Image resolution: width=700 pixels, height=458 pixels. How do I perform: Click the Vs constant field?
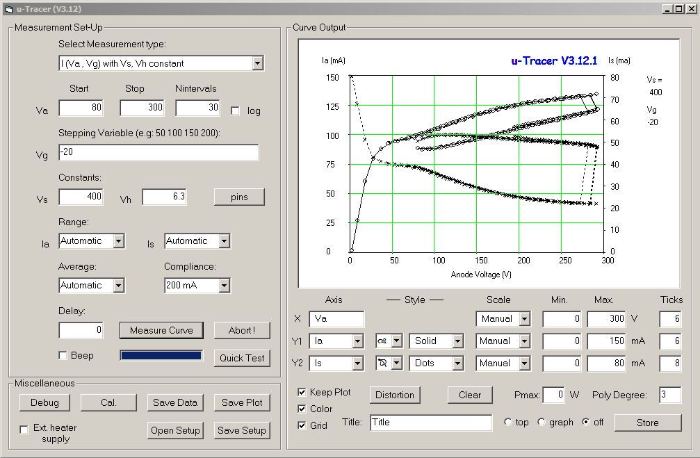[81, 197]
